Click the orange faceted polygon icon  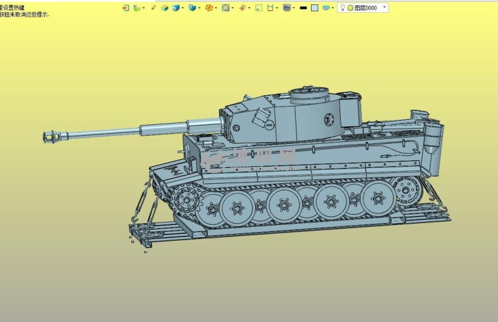pyautogui.click(x=209, y=8)
